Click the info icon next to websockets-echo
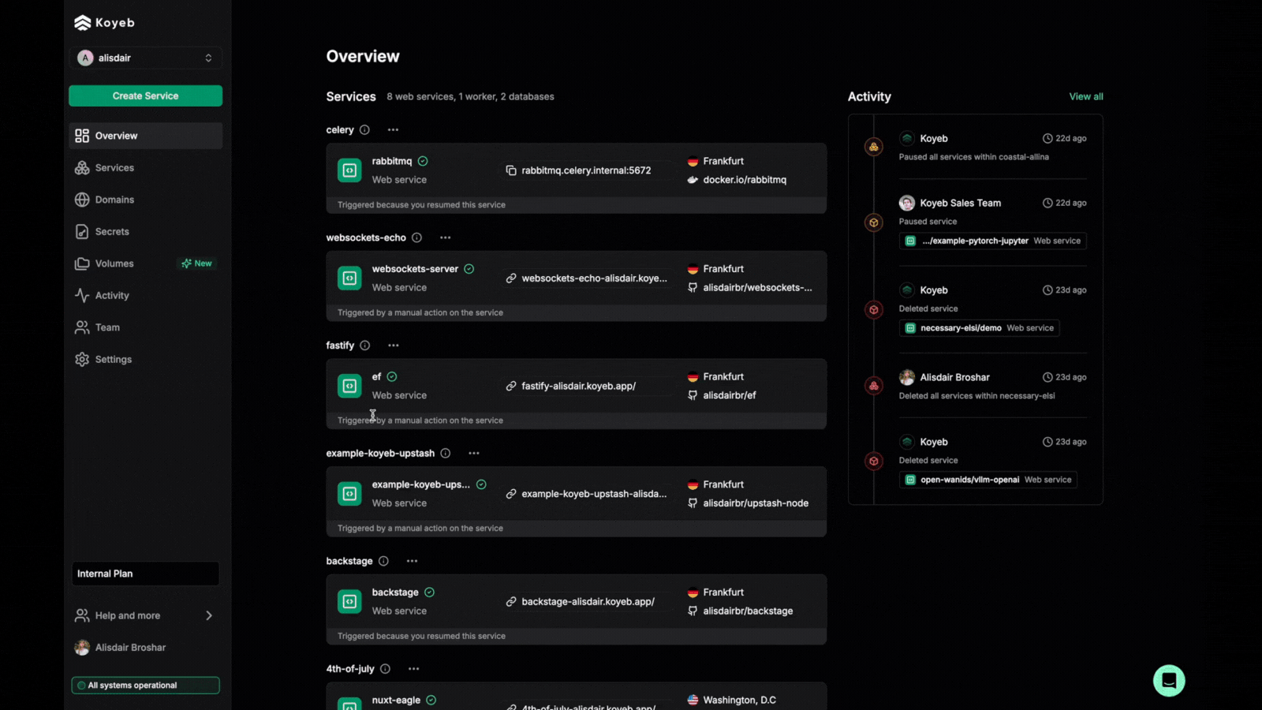Viewport: 1262px width, 710px height. 416,237
